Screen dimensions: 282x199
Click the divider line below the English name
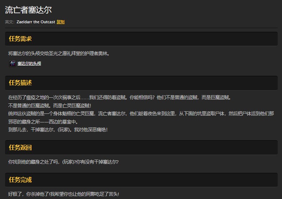click(141, 28)
